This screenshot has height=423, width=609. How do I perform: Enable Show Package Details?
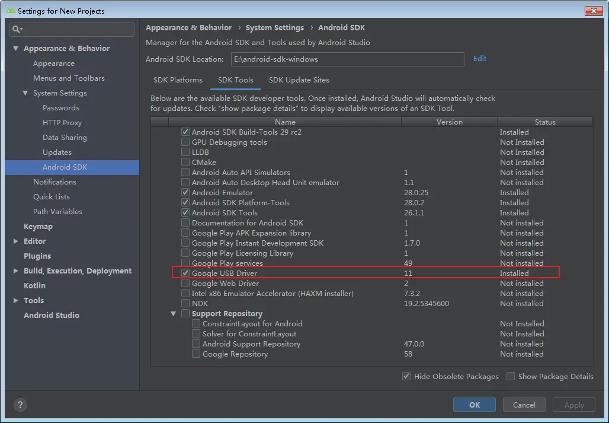click(510, 376)
